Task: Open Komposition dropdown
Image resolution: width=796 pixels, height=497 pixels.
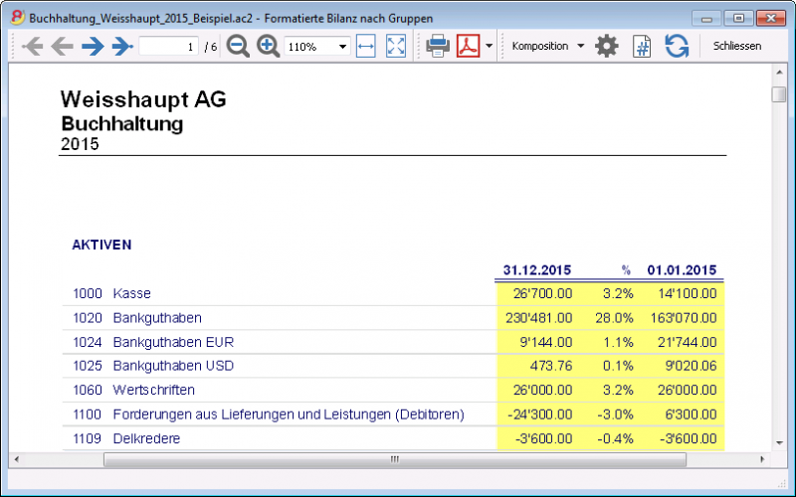Action: pyautogui.click(x=548, y=46)
